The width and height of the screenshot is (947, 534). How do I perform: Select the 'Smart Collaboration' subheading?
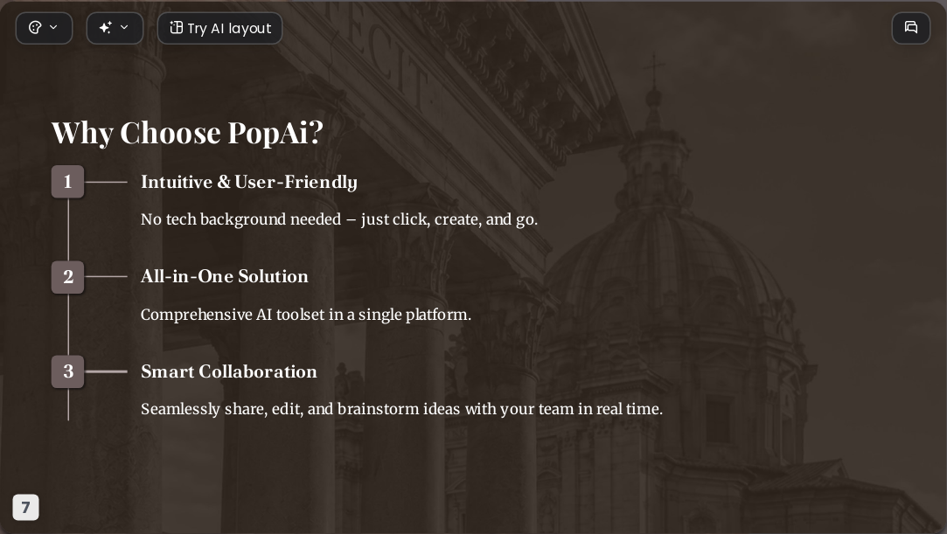tap(228, 371)
